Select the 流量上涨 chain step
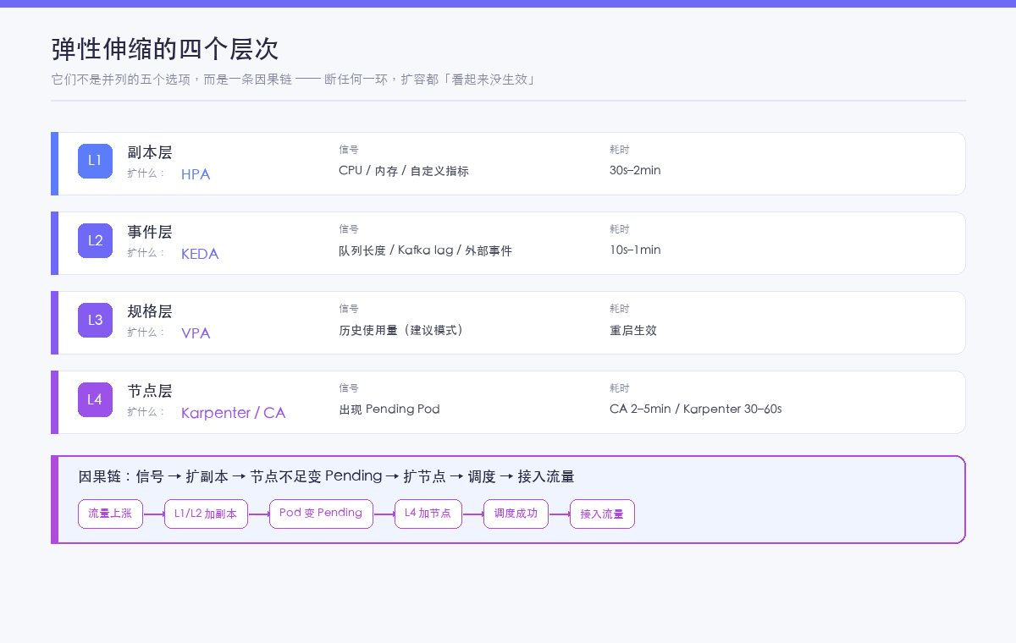Image resolution: width=1016 pixels, height=643 pixels. pos(110,514)
